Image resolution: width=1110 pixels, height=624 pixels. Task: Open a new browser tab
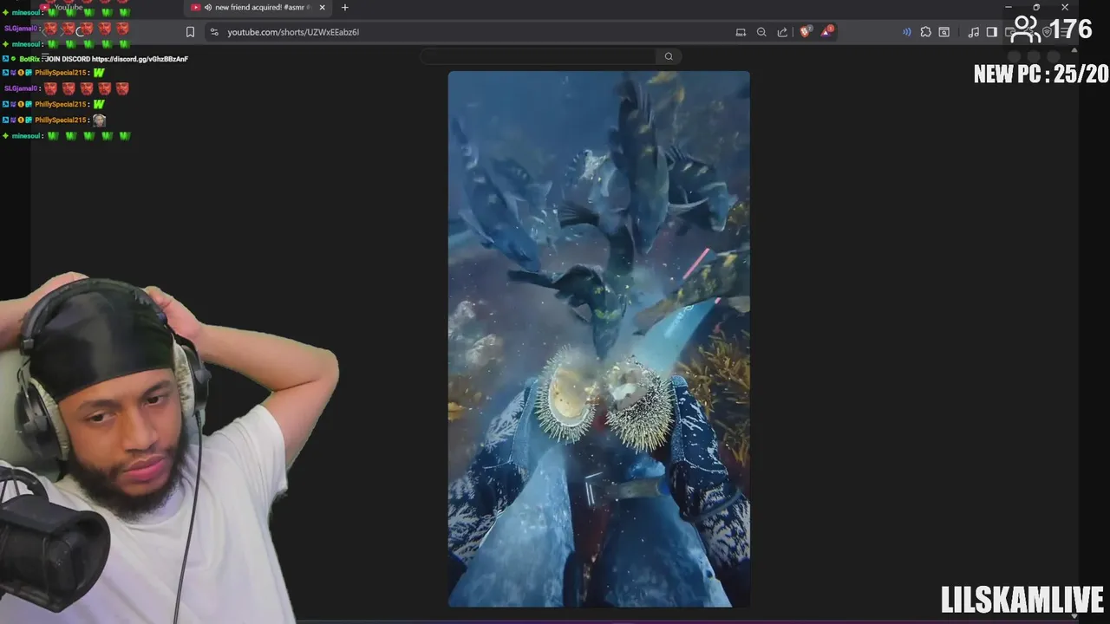(345, 8)
